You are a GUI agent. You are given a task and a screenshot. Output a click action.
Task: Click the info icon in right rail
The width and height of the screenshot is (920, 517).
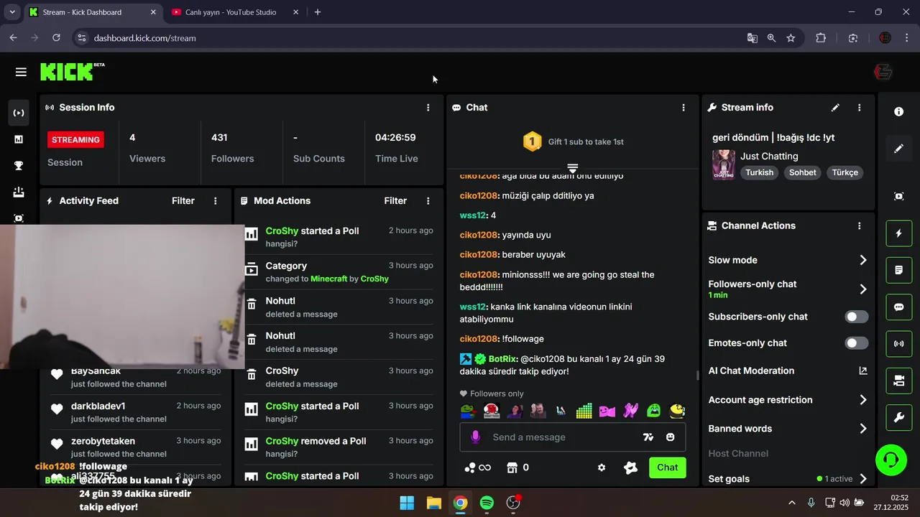pos(898,112)
